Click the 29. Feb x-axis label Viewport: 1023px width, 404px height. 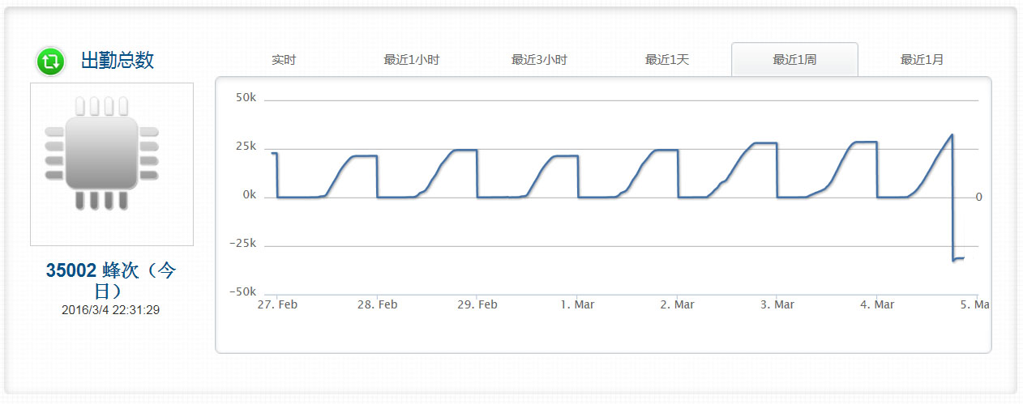(x=477, y=304)
